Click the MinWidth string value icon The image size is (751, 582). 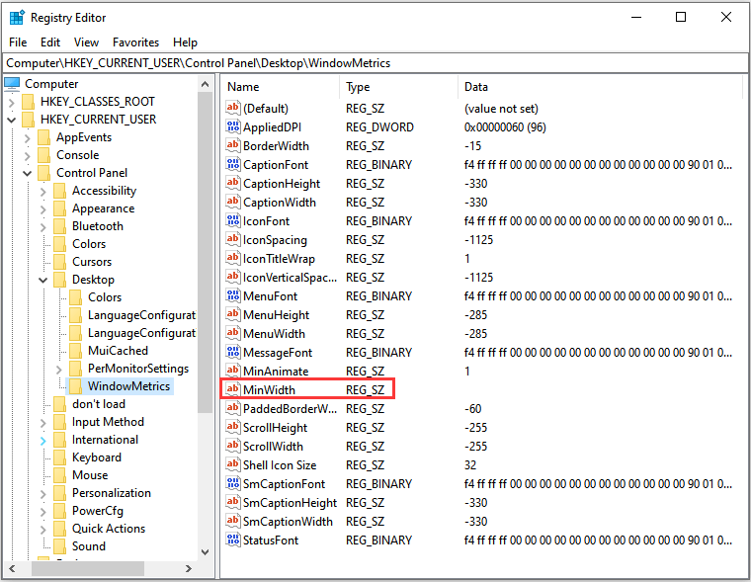coord(233,390)
